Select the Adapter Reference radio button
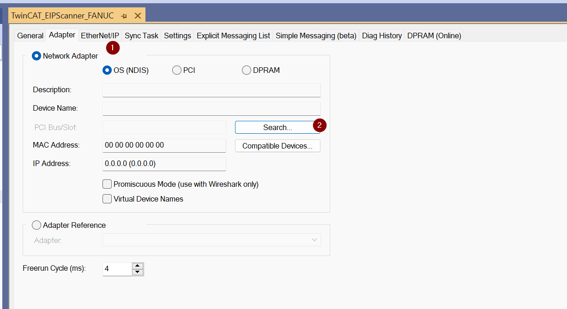 tap(36, 225)
